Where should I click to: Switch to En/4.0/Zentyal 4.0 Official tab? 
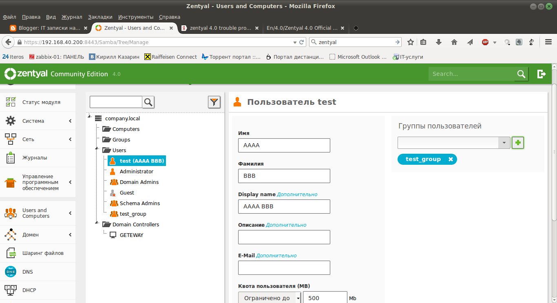306,28
